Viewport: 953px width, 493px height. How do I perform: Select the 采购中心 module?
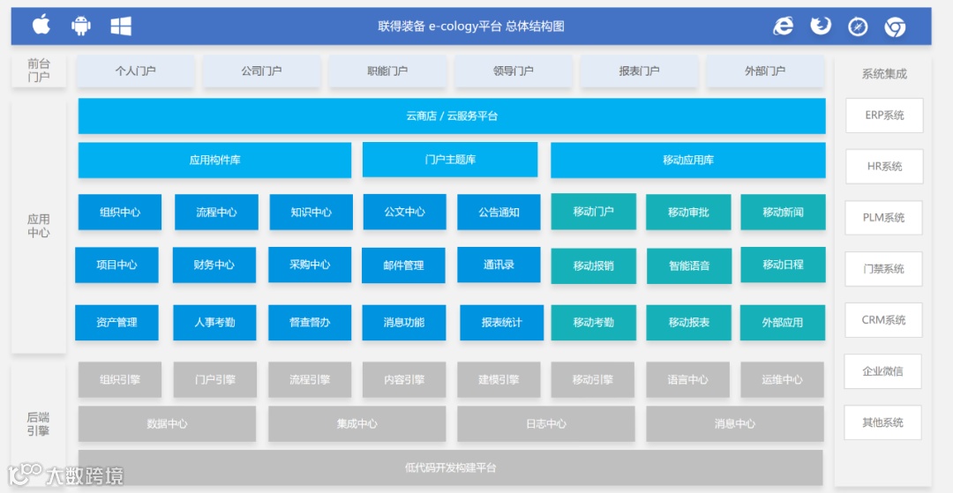pos(310,265)
